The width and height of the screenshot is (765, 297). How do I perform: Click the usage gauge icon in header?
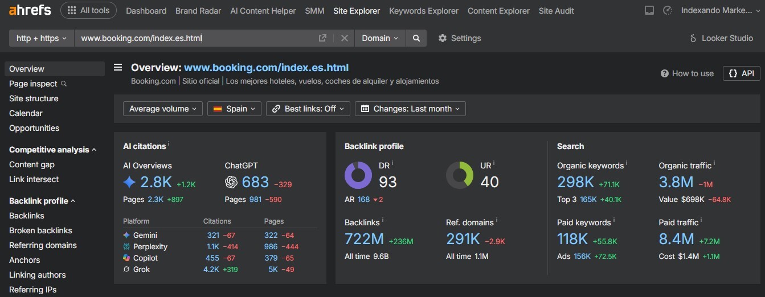pyautogui.click(x=668, y=11)
